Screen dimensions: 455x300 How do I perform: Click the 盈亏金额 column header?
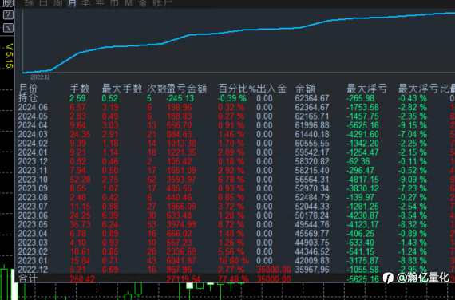pyautogui.click(x=187, y=89)
